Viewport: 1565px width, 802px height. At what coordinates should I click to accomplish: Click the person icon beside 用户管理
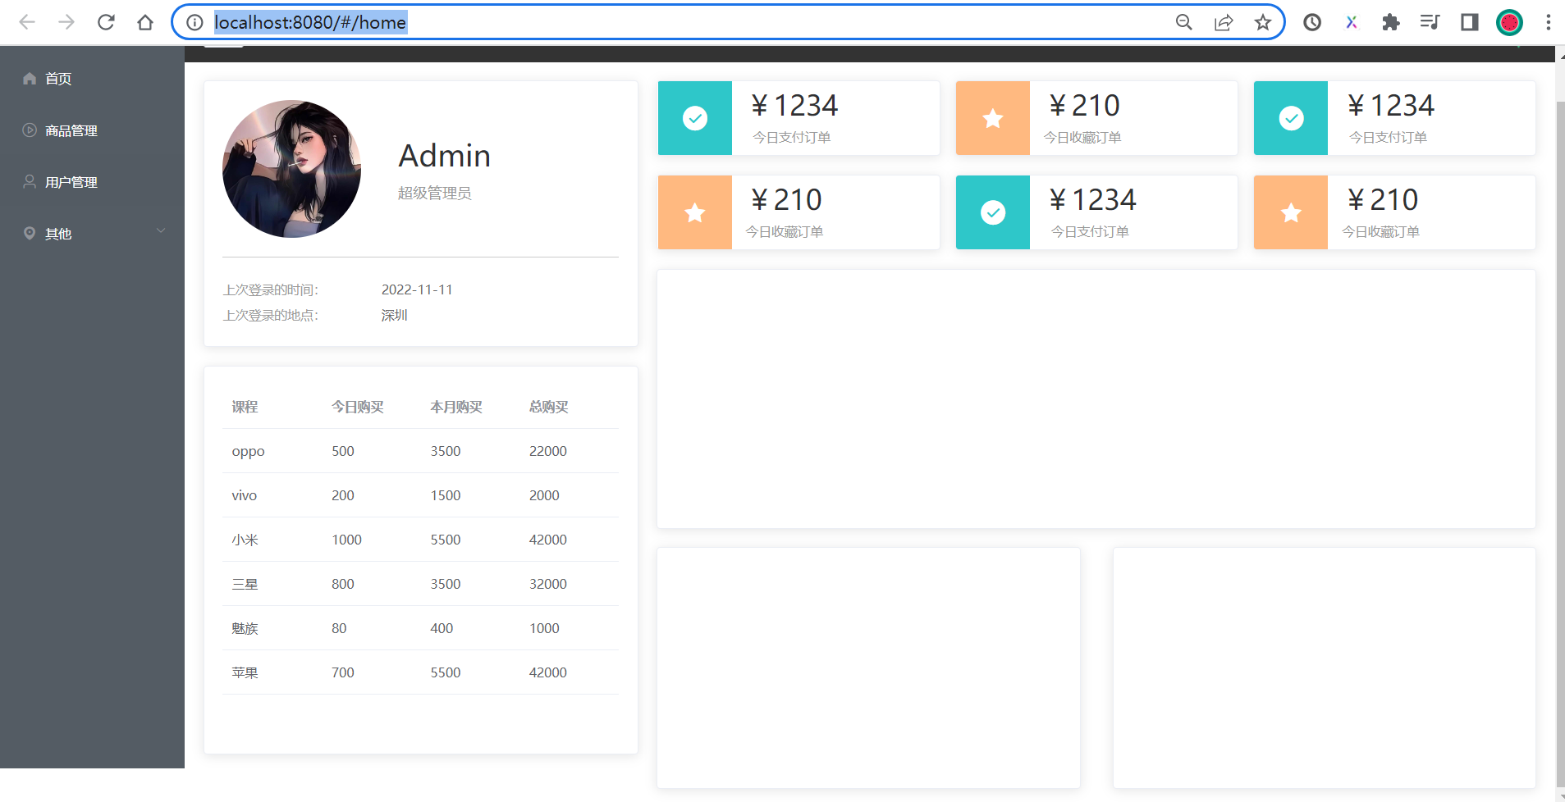[x=30, y=182]
